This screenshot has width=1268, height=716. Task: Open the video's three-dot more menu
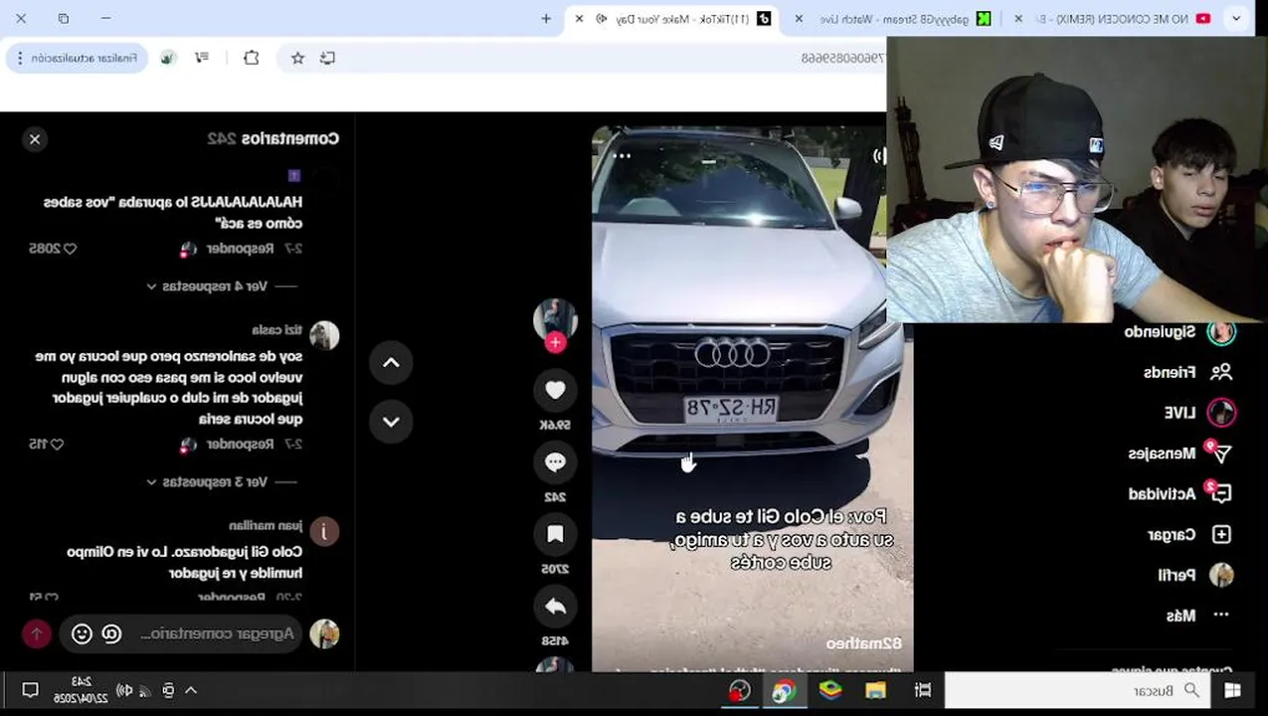[x=623, y=156]
